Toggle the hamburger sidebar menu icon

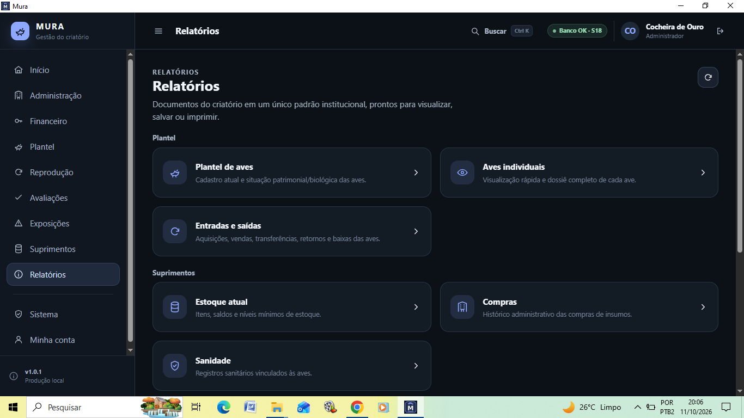pyautogui.click(x=158, y=31)
